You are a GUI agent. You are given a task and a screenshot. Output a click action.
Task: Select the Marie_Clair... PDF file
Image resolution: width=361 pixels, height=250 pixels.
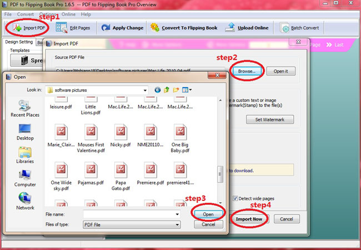coord(61,136)
